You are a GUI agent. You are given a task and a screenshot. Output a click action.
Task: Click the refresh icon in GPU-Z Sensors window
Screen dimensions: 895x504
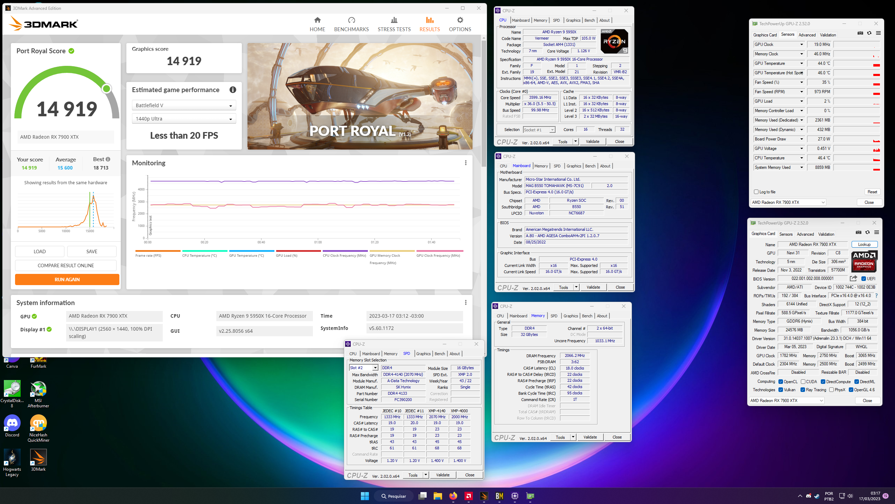869,33
